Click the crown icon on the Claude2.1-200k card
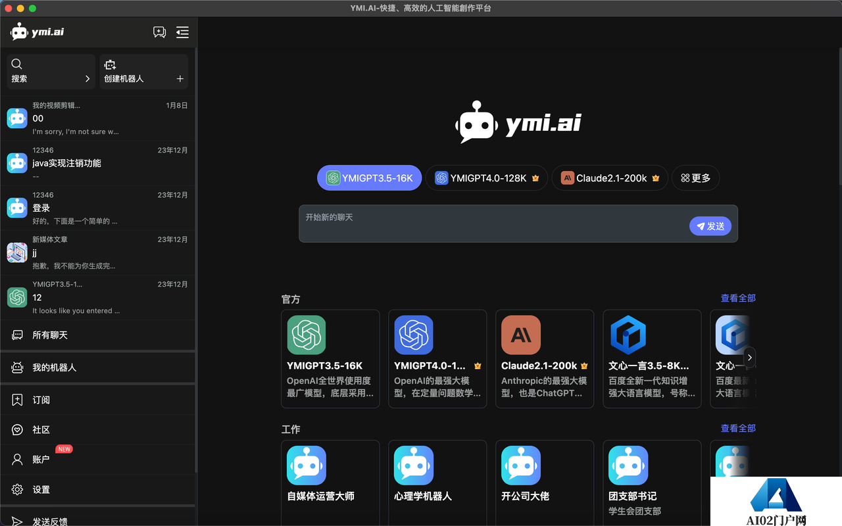Viewport: 842px width, 526px height. [584, 366]
